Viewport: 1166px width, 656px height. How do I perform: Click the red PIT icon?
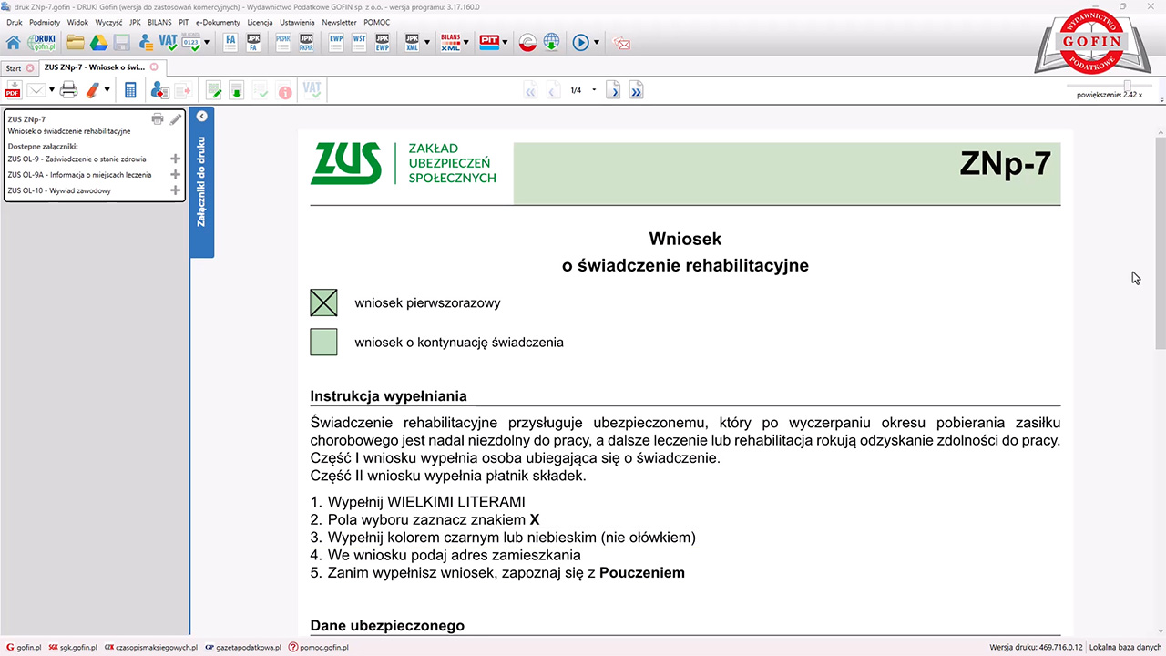click(489, 42)
